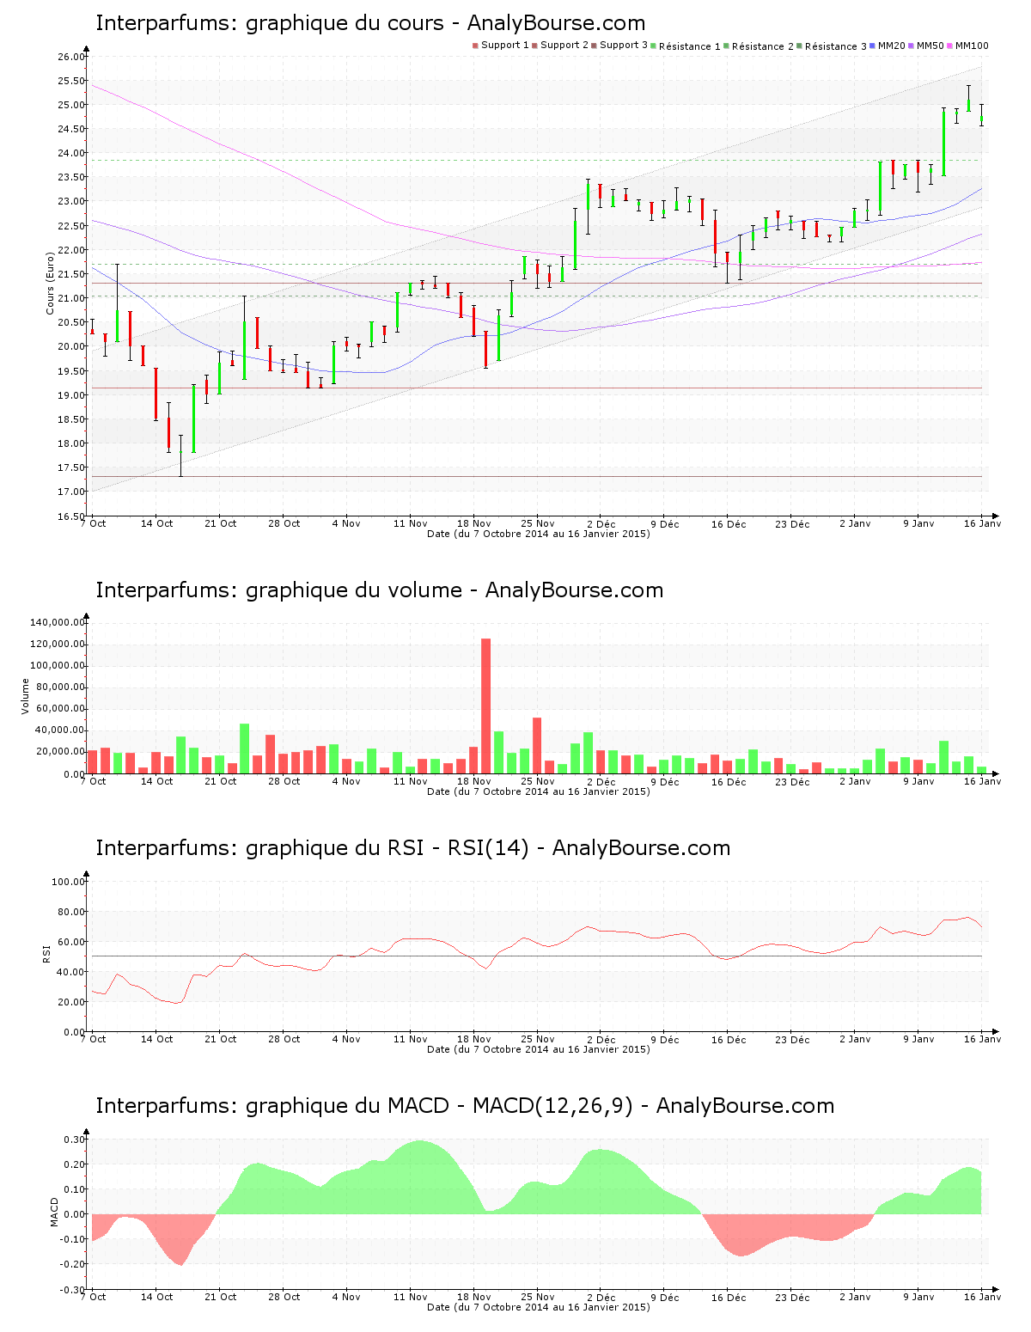Click the date range caption under volume chart

tap(539, 791)
